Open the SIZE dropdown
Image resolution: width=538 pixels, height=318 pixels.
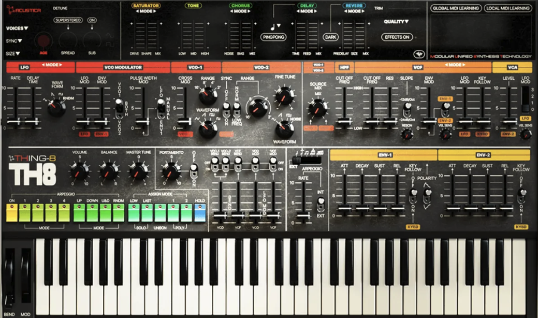[13, 53]
